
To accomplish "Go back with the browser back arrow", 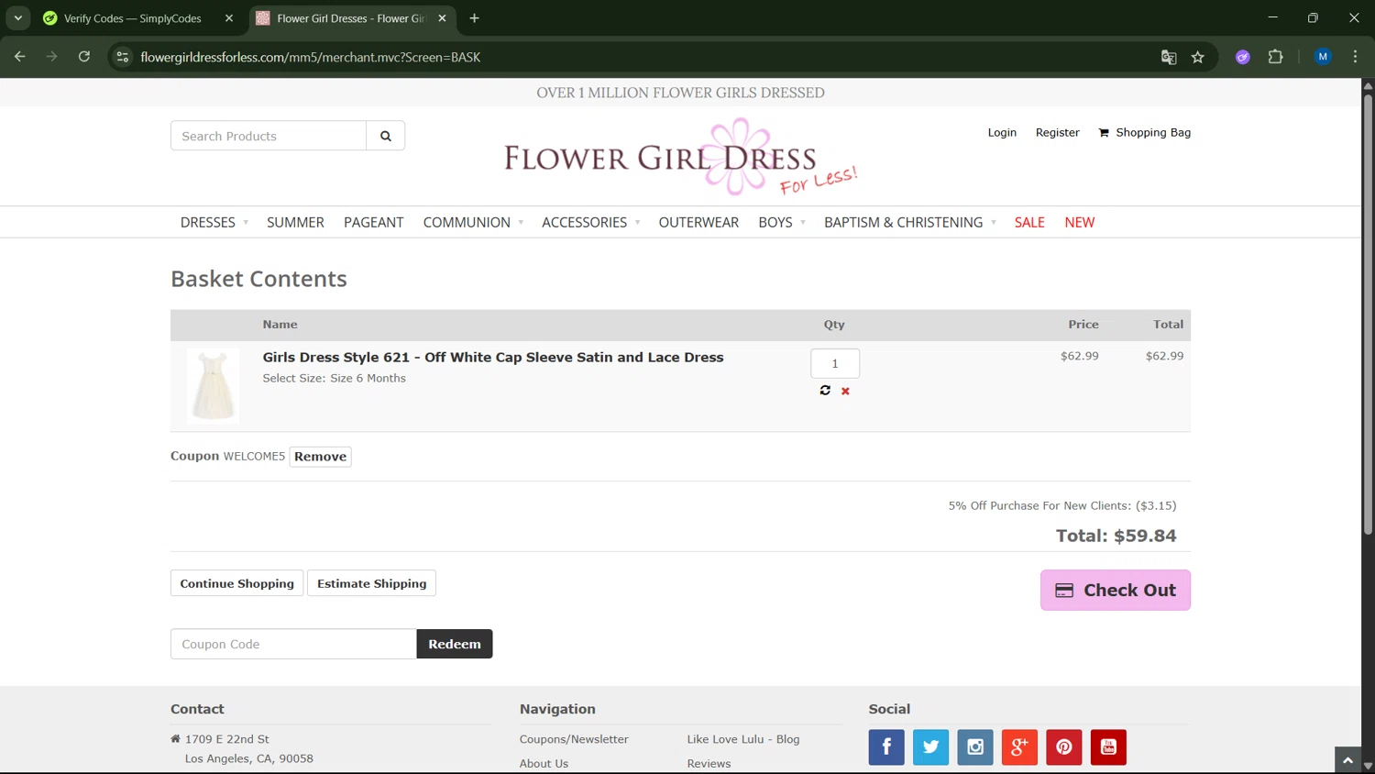I will pyautogui.click(x=20, y=57).
